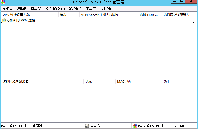Click the window resize grip in status bar

196,127
